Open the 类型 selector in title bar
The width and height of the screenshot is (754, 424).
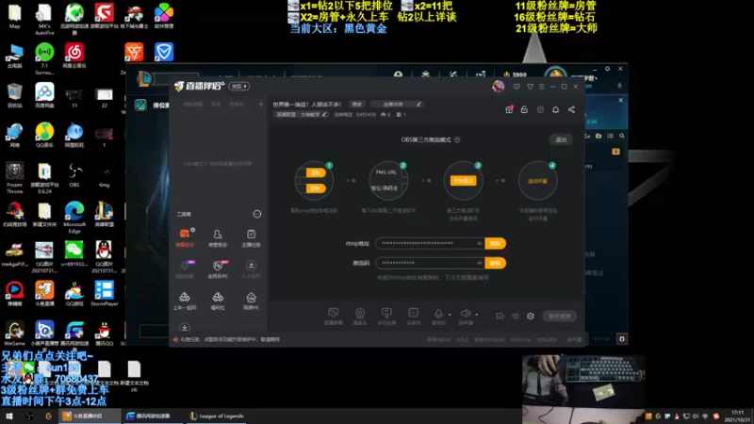(239, 86)
